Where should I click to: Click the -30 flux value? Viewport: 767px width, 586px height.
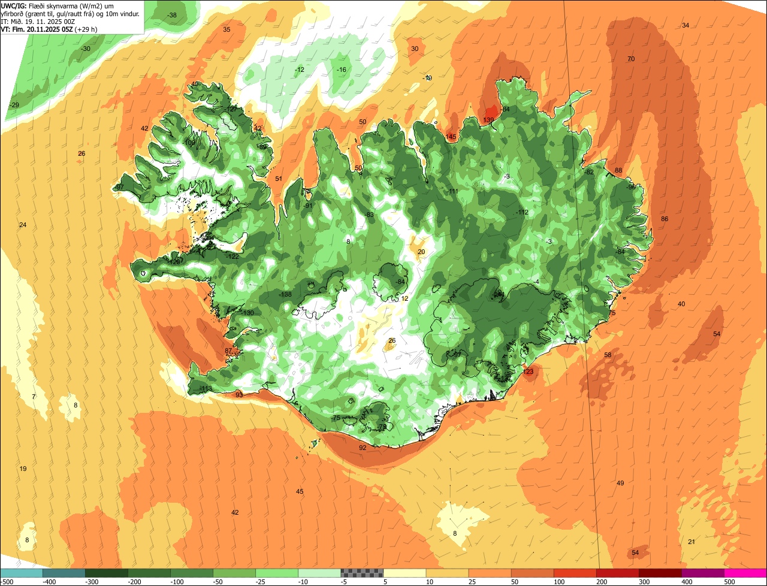click(86, 49)
